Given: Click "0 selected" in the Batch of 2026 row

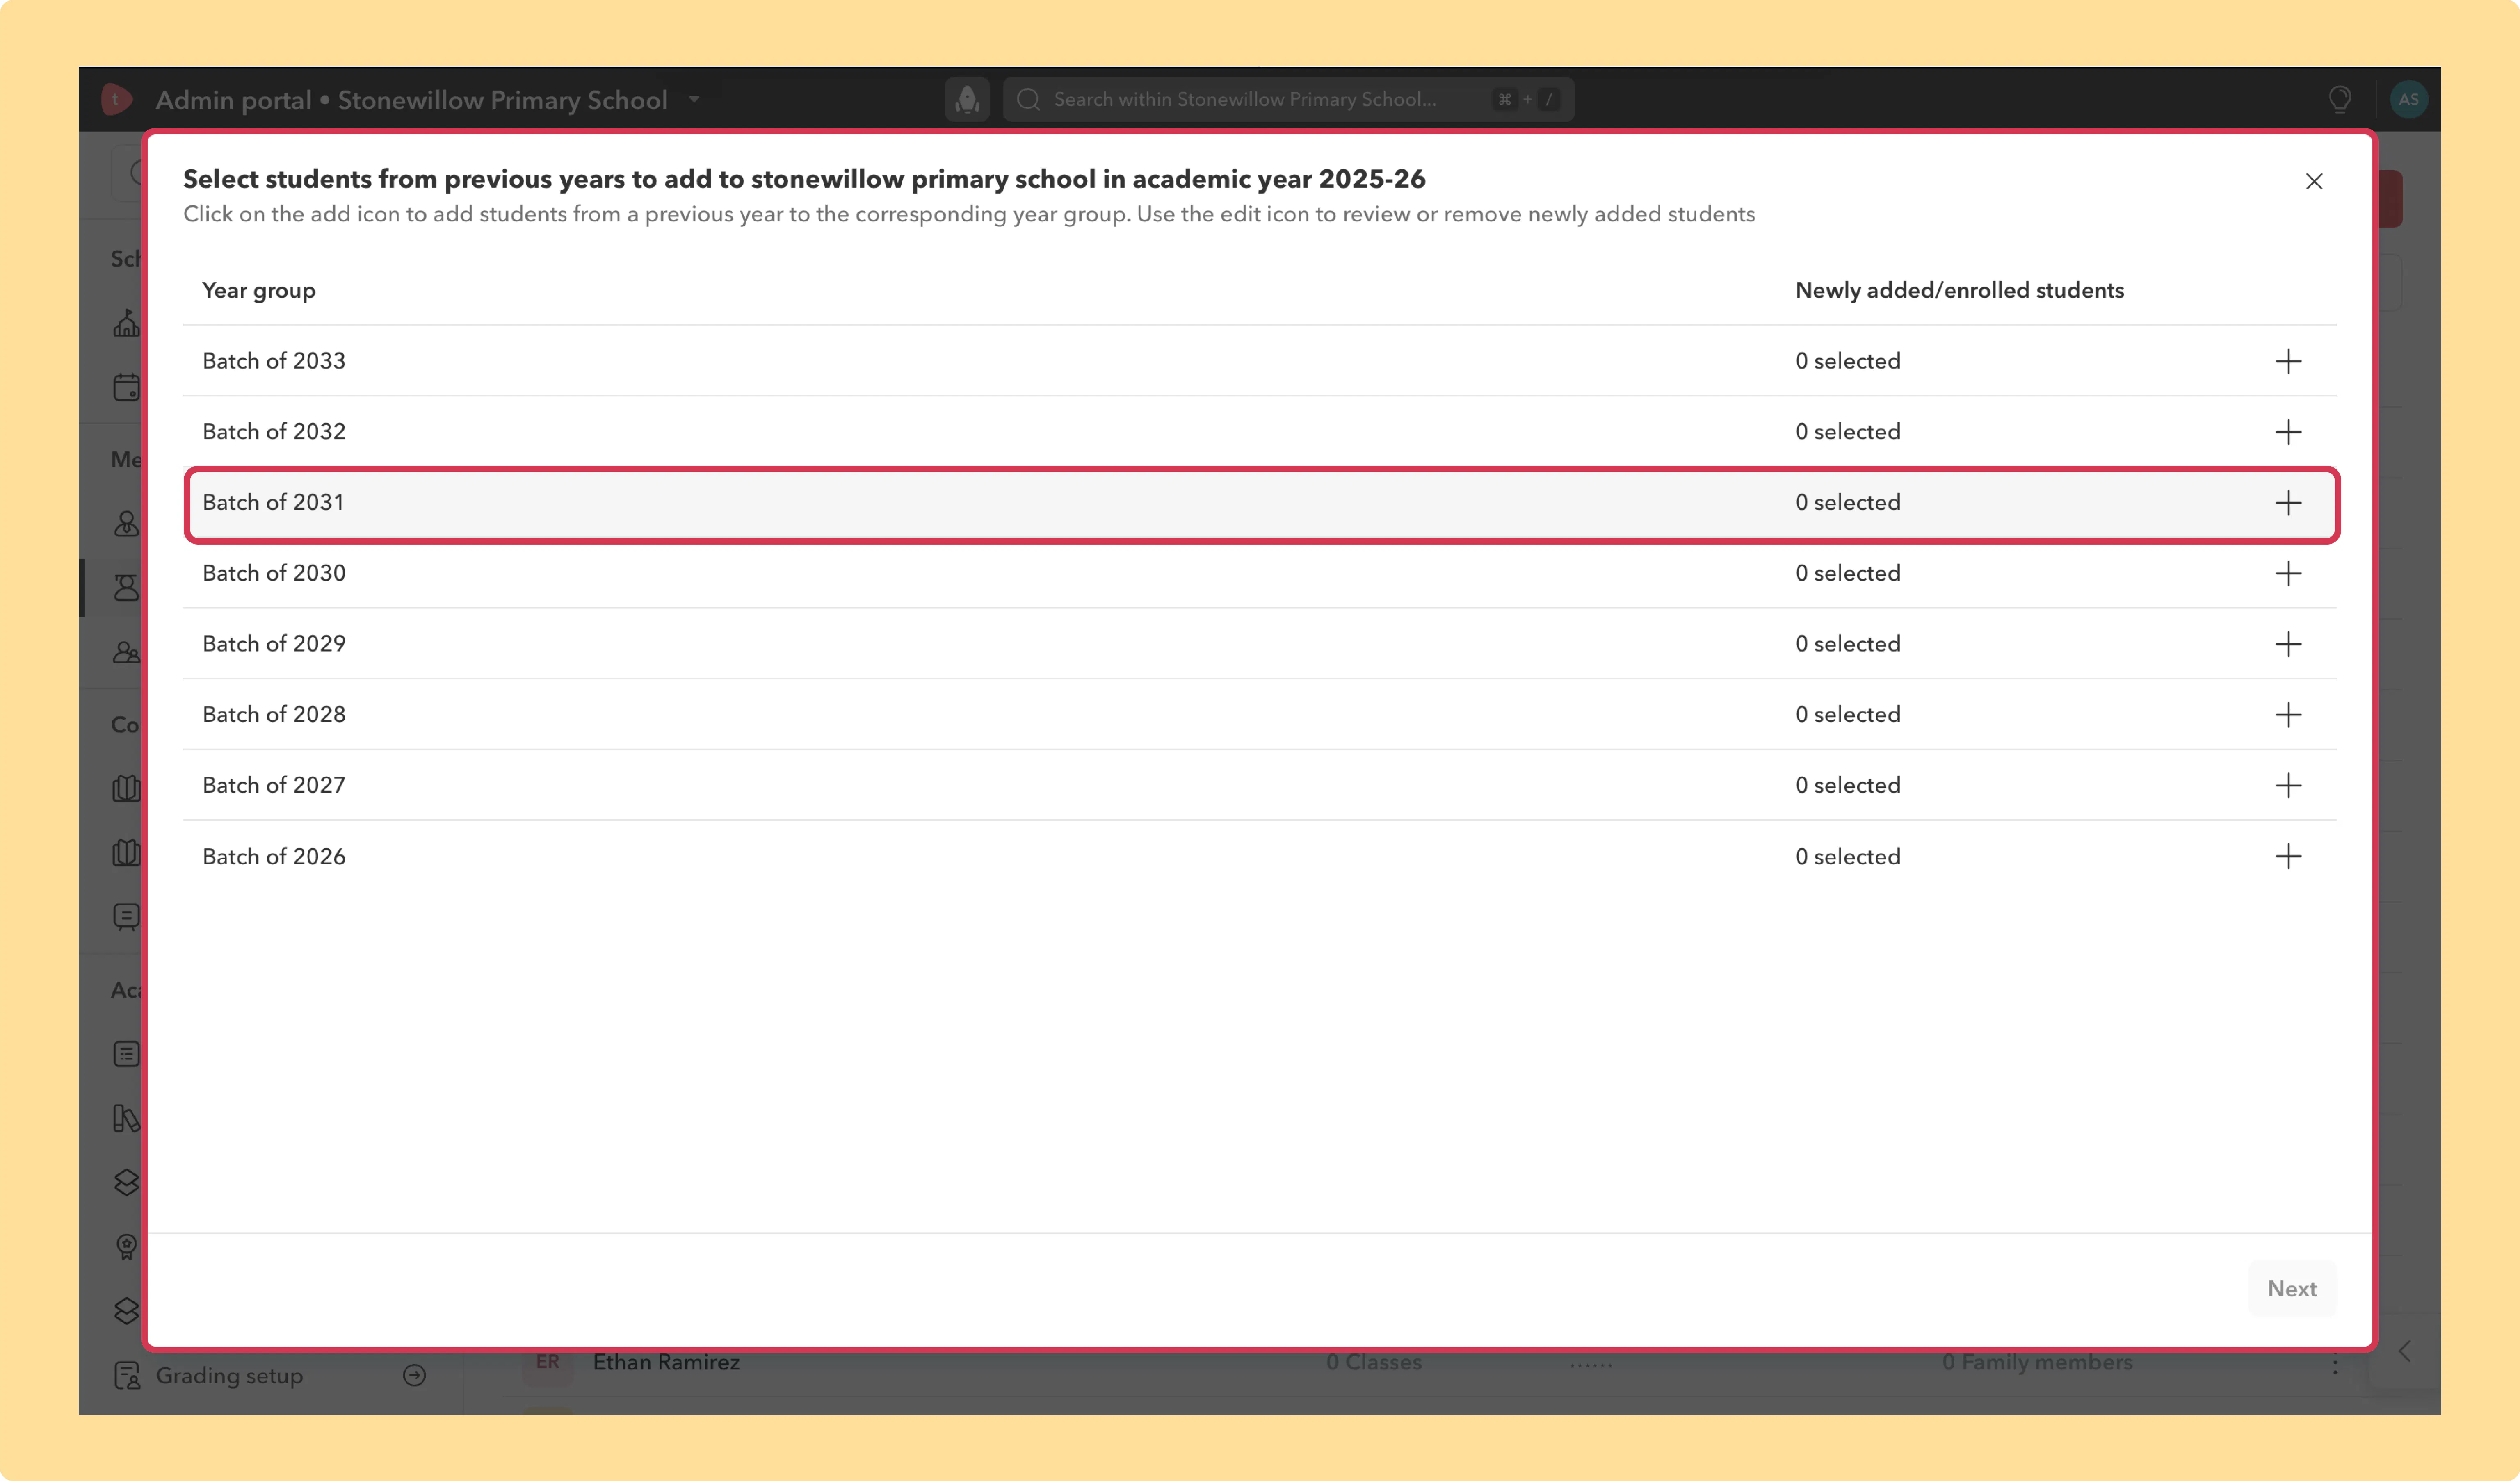Looking at the screenshot, I should tap(1848, 857).
